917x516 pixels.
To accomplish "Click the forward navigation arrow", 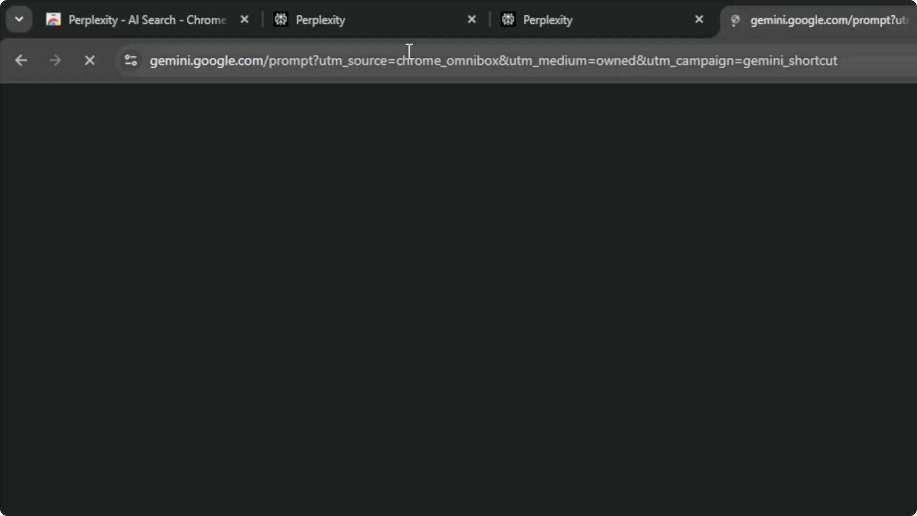I will [x=55, y=60].
